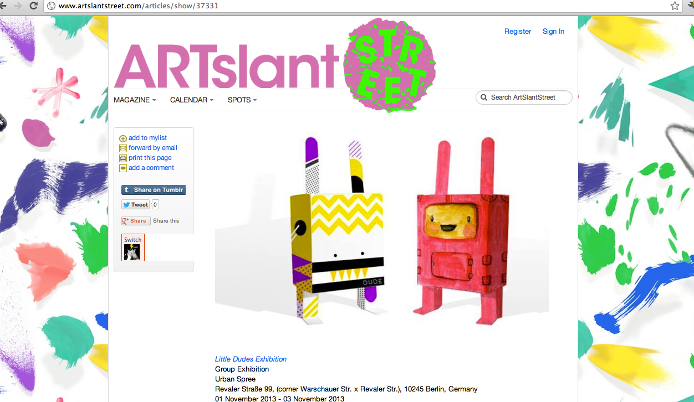Click Share on Tumblr button
This screenshot has height=402, width=694.
[154, 190]
